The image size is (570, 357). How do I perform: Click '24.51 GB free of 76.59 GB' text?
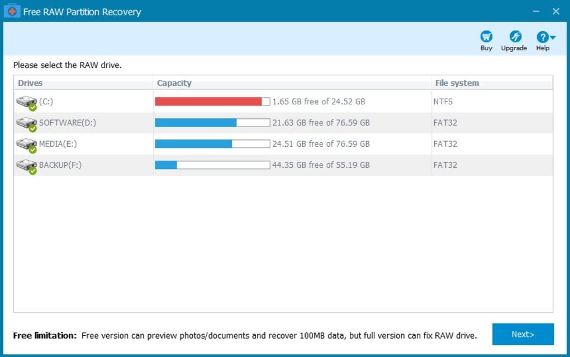point(321,144)
